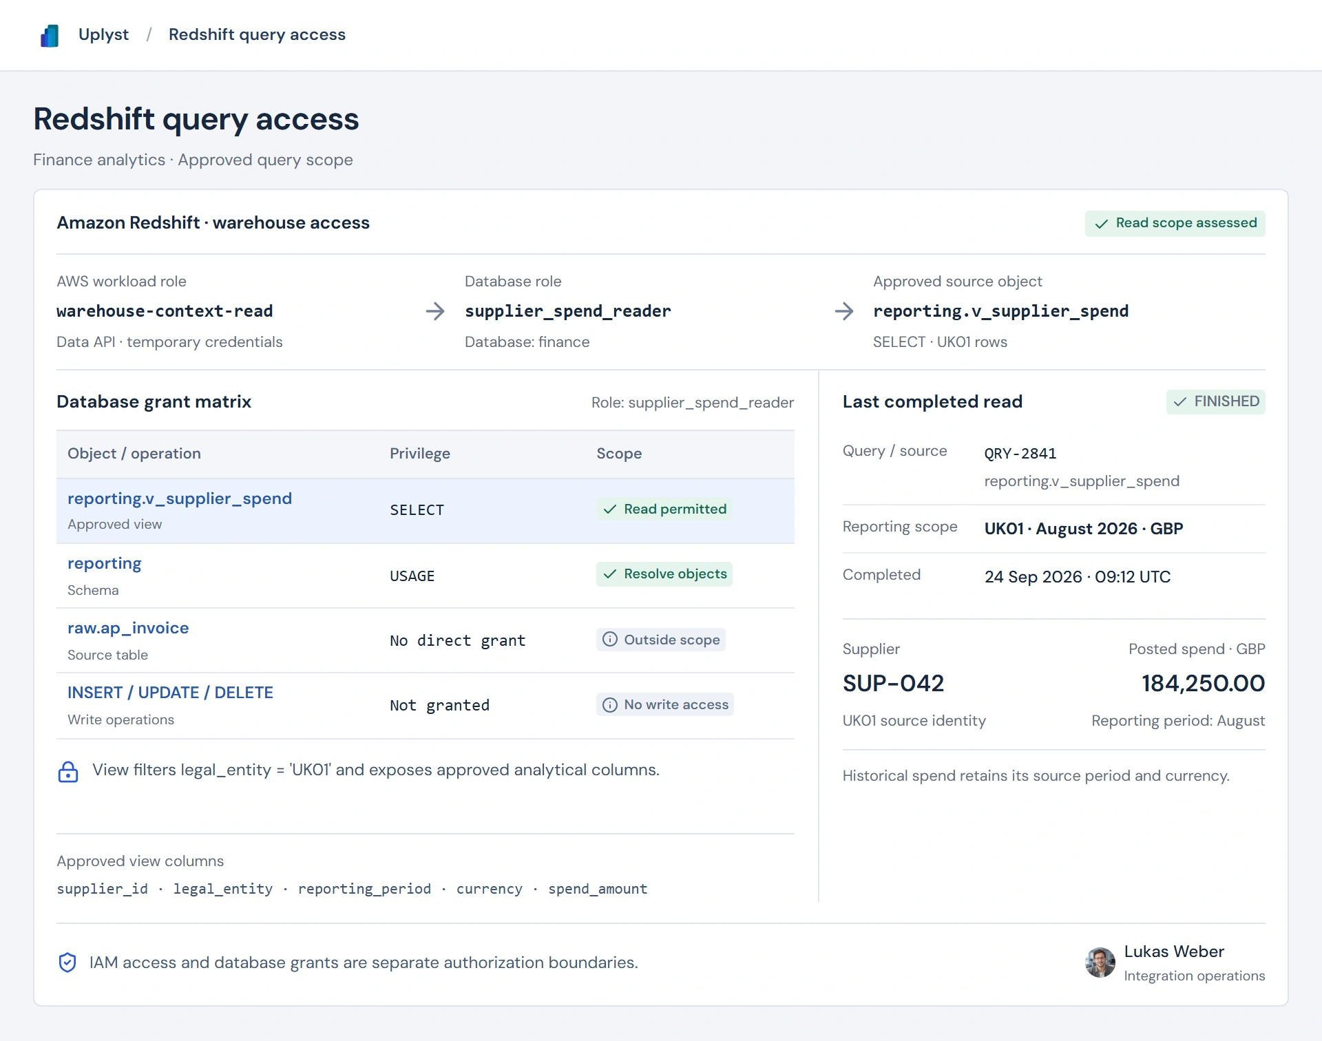Click the Database grant matrix heading
The image size is (1322, 1041).
tap(154, 401)
